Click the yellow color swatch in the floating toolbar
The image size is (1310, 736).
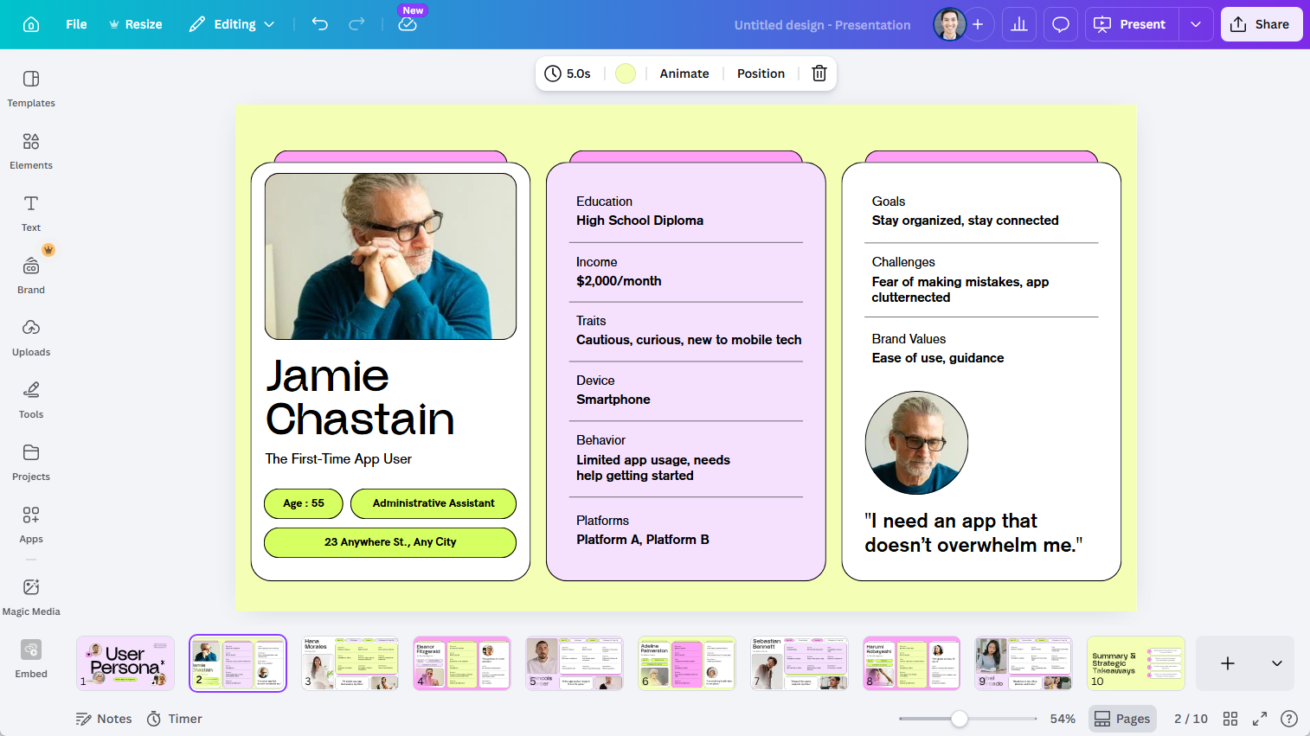point(625,74)
